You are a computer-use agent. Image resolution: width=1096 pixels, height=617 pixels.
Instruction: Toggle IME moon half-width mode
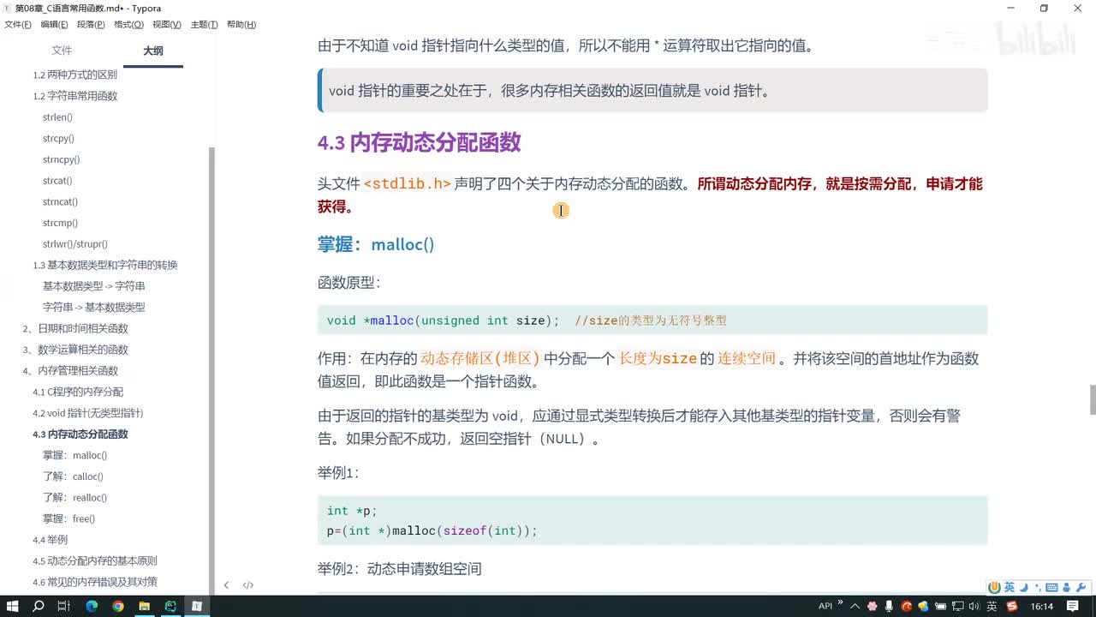coord(1024,587)
